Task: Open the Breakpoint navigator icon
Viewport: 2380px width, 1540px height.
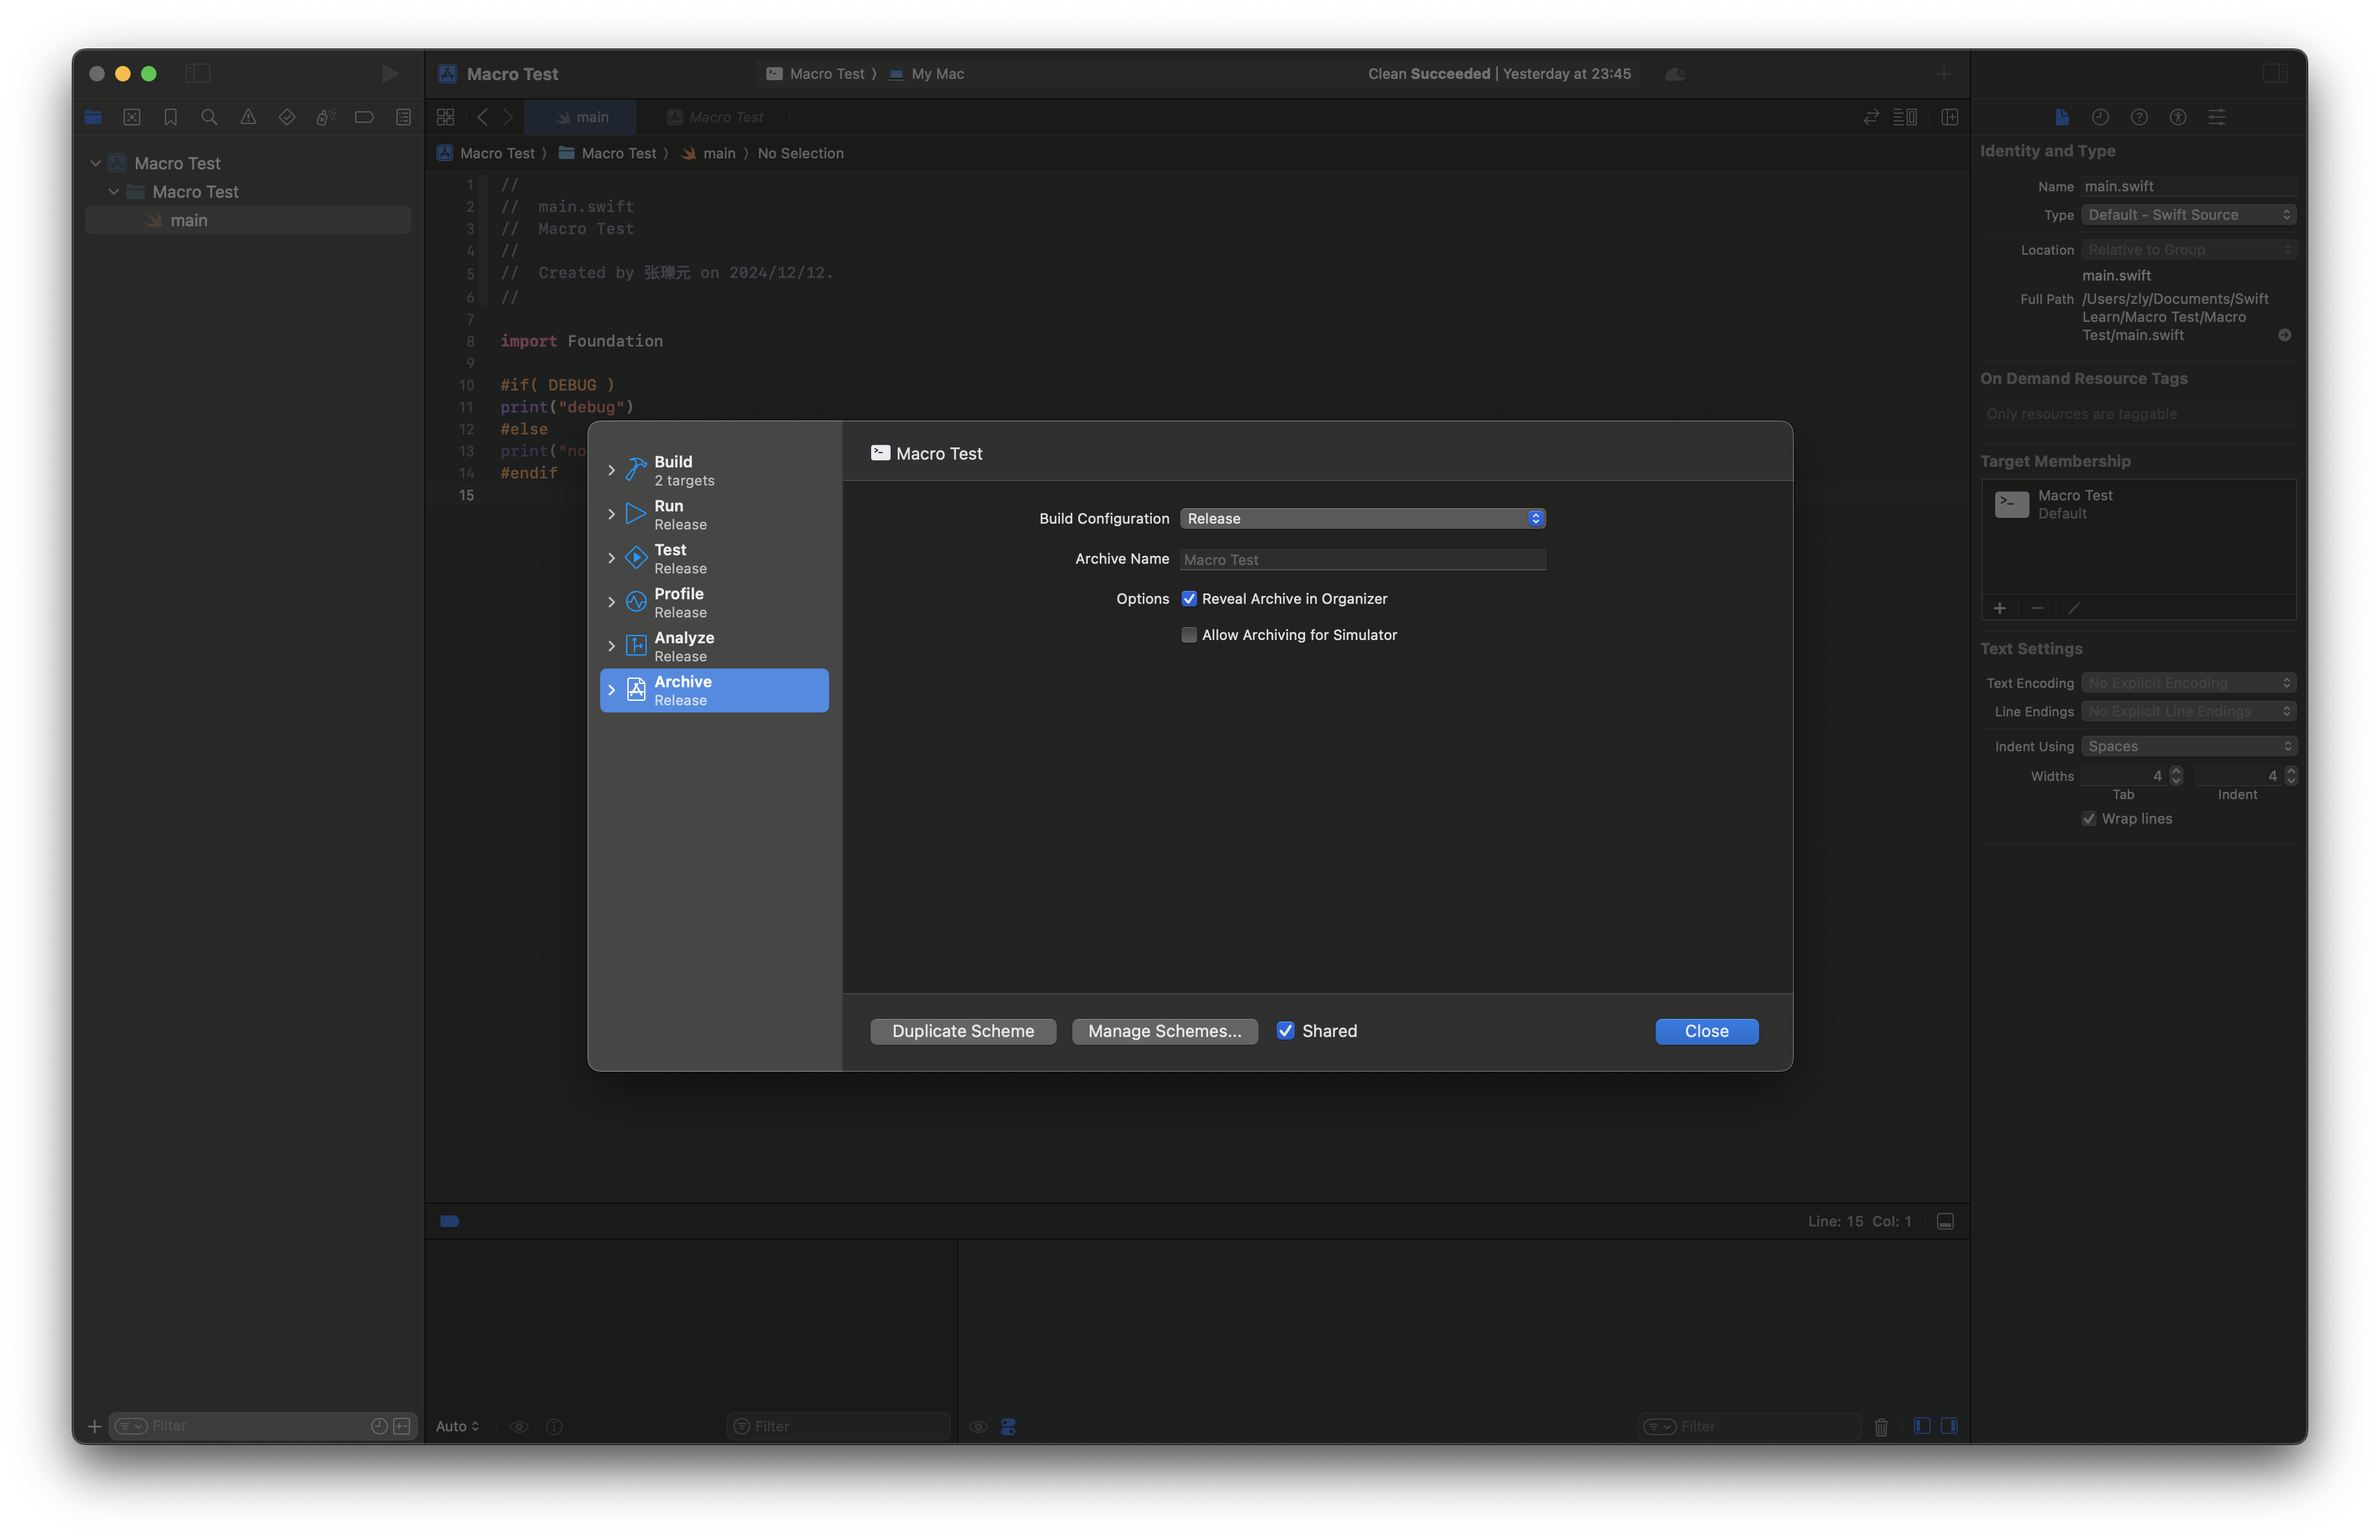Action: pyautogui.click(x=364, y=117)
